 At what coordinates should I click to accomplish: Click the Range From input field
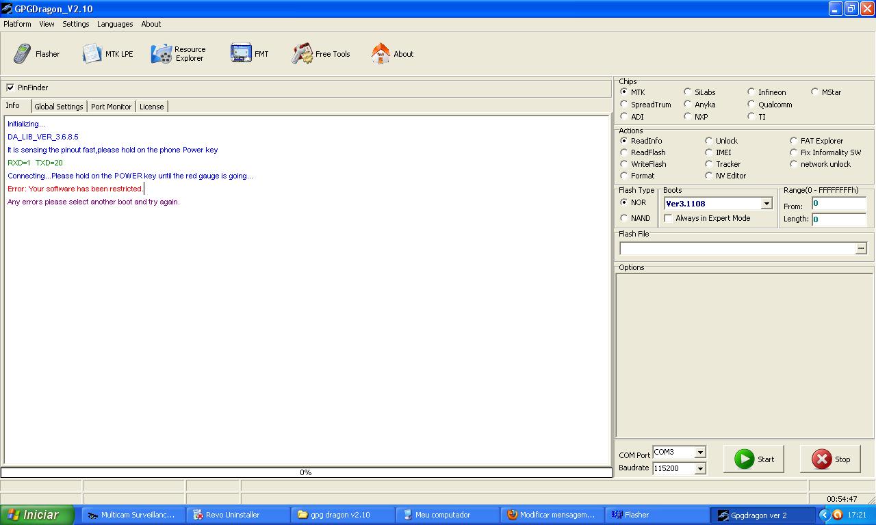pos(838,204)
